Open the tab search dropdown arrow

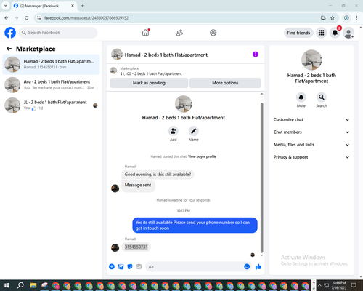point(6,6)
